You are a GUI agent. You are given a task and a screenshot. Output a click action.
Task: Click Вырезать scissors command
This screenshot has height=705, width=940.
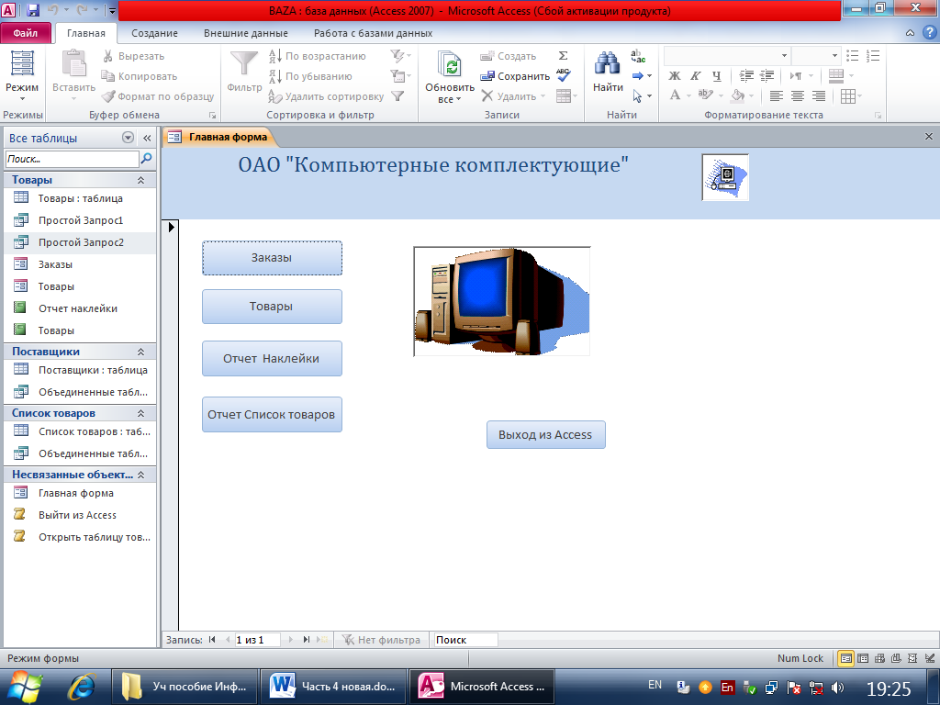[133, 56]
